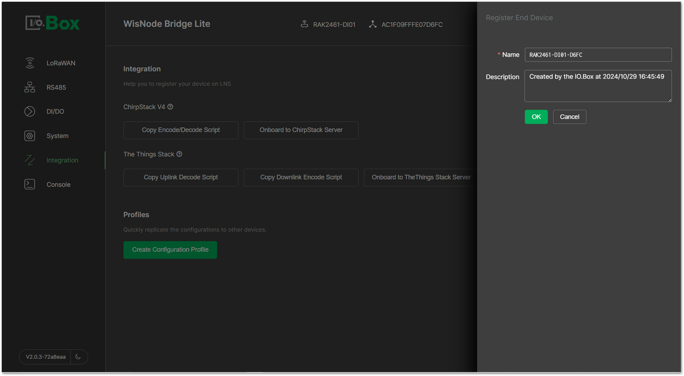Screen dimensions: 684x376
Task: Click the IO.Box logo
Action: tap(52, 23)
